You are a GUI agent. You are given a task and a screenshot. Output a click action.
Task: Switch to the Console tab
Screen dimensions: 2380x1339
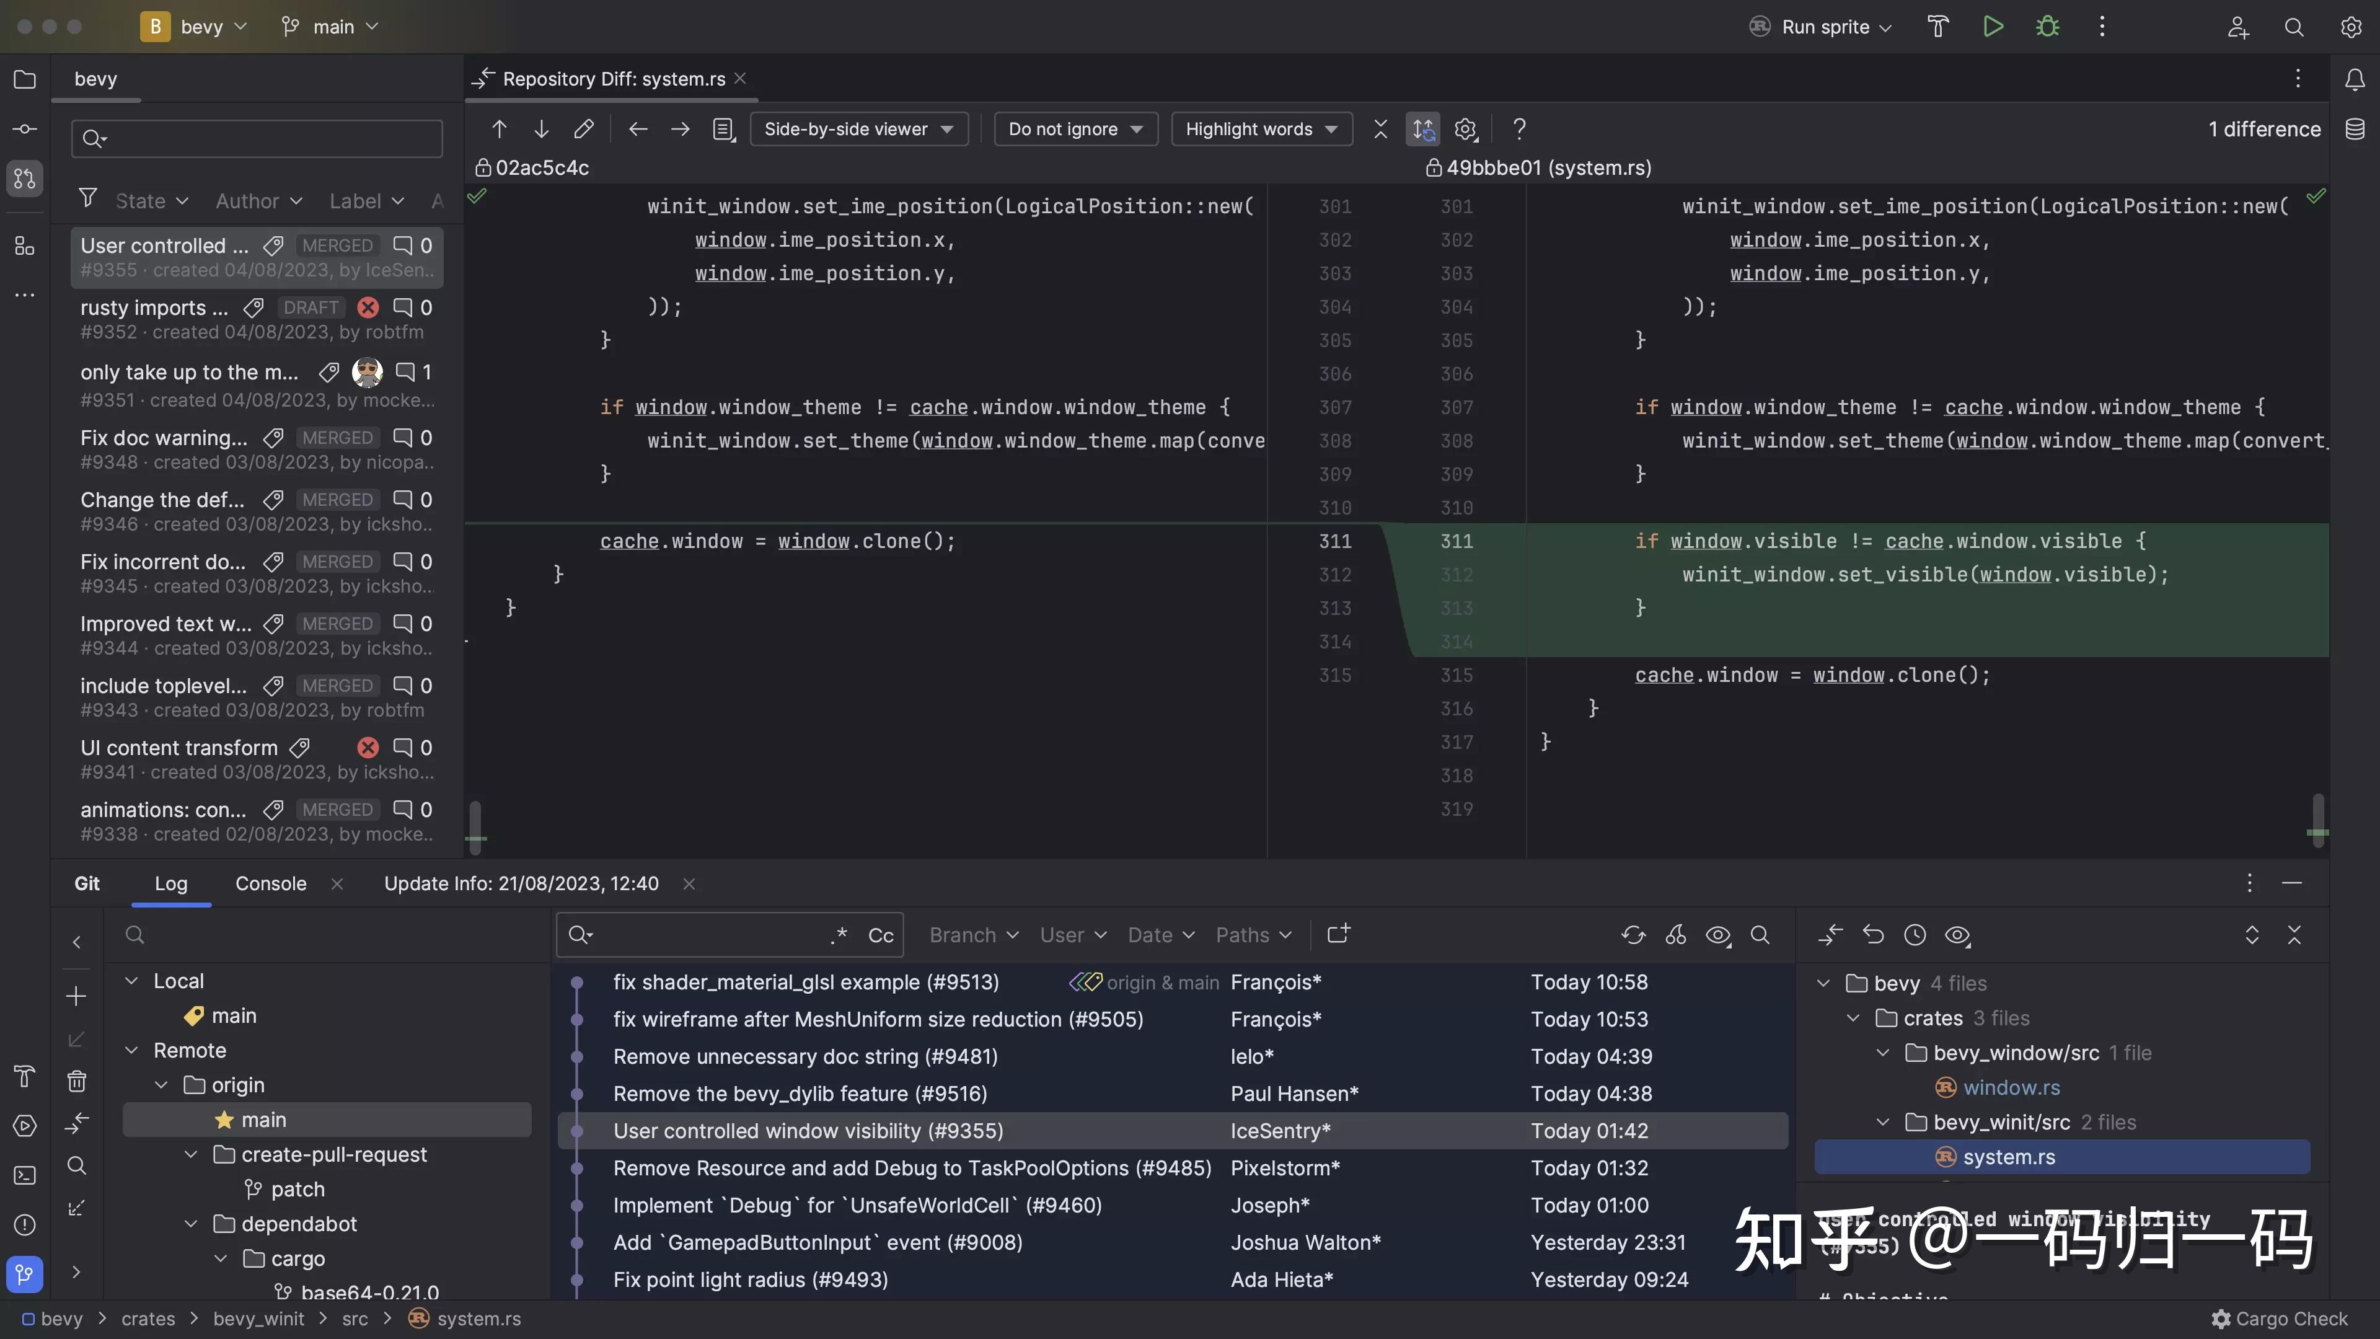coord(270,883)
